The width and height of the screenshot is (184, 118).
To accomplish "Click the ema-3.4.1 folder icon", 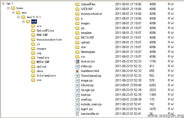I will 23,17.
